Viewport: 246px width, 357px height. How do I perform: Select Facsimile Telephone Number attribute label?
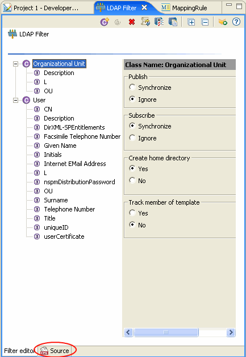(82, 136)
